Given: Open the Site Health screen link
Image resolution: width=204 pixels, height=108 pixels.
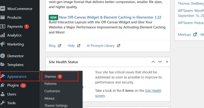Looking at the screenshot, I should point(128,93).
